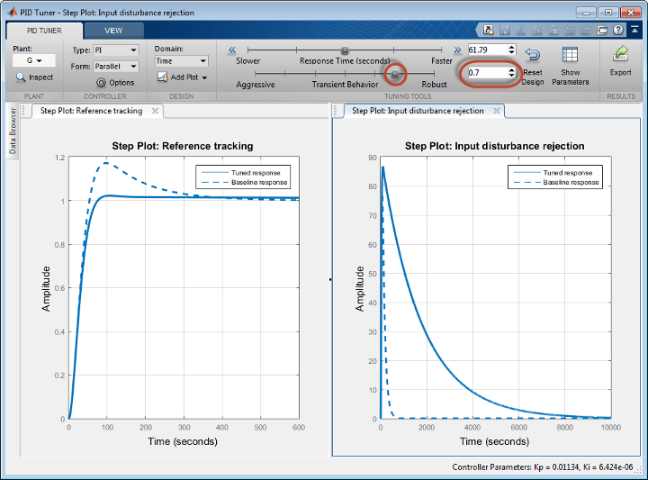Maximize the PID Tuner window
Viewport: 648px width, 480px height.
tap(607, 13)
